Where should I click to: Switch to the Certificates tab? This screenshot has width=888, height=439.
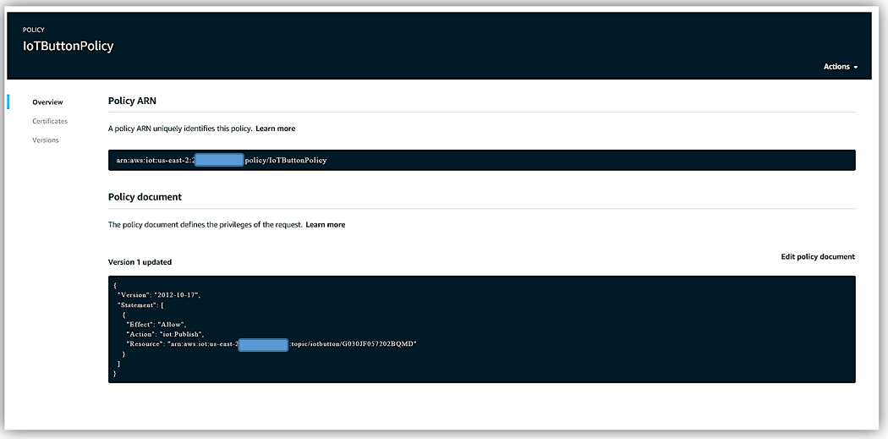click(x=50, y=121)
